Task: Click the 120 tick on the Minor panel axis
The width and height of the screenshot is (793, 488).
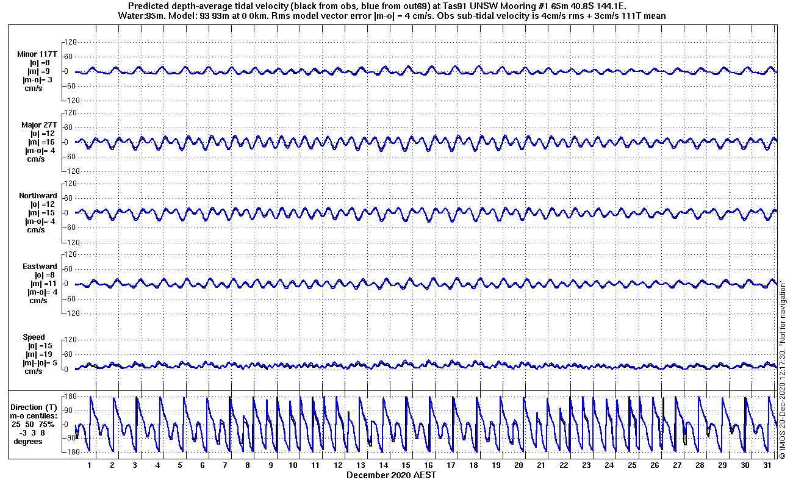Action: [70, 42]
